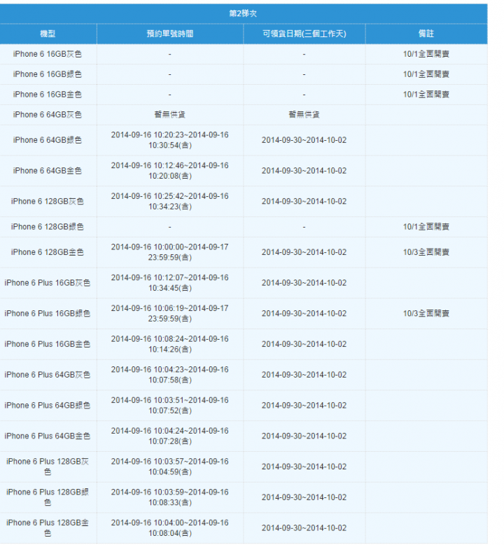Select the iPhone 6 16GB灰色 model cell

(x=48, y=54)
